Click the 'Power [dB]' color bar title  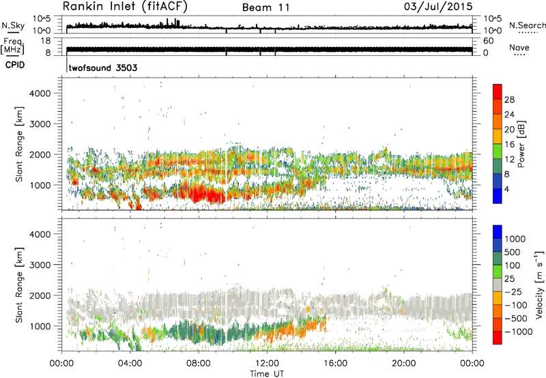point(521,144)
